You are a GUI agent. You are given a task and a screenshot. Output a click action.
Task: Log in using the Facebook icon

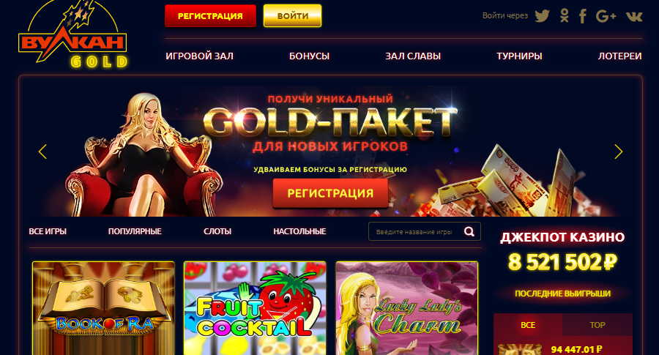coord(583,16)
